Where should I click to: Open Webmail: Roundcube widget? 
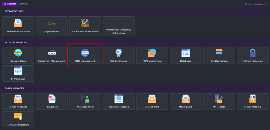pyautogui.click(x=18, y=26)
